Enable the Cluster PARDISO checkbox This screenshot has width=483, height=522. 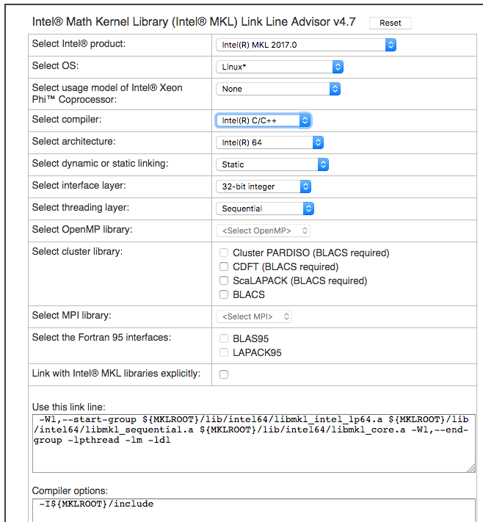click(225, 253)
